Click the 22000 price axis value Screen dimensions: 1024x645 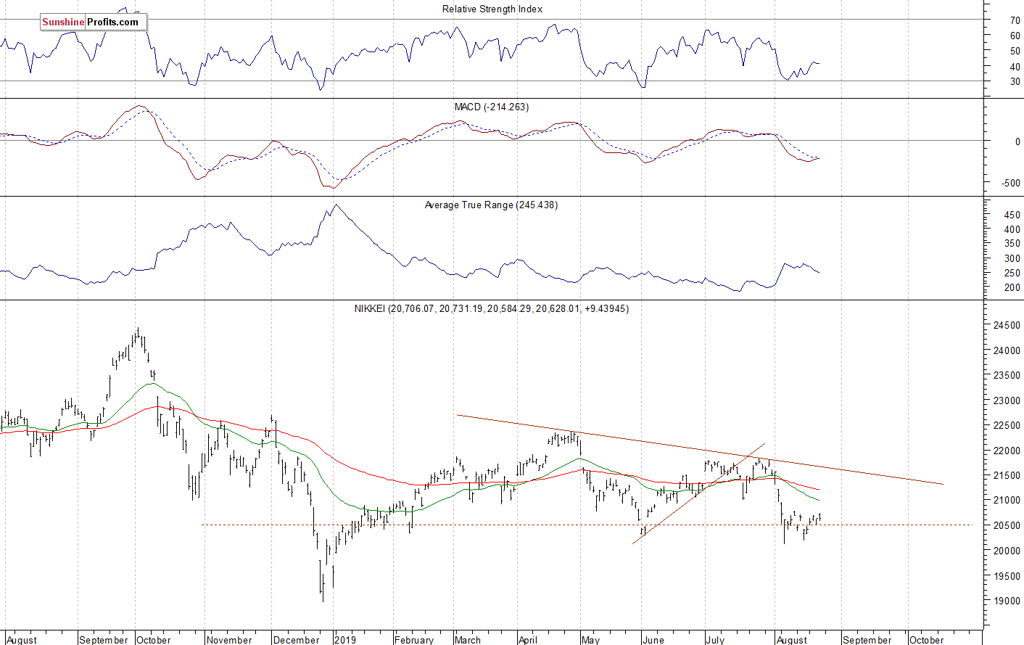(x=1007, y=451)
